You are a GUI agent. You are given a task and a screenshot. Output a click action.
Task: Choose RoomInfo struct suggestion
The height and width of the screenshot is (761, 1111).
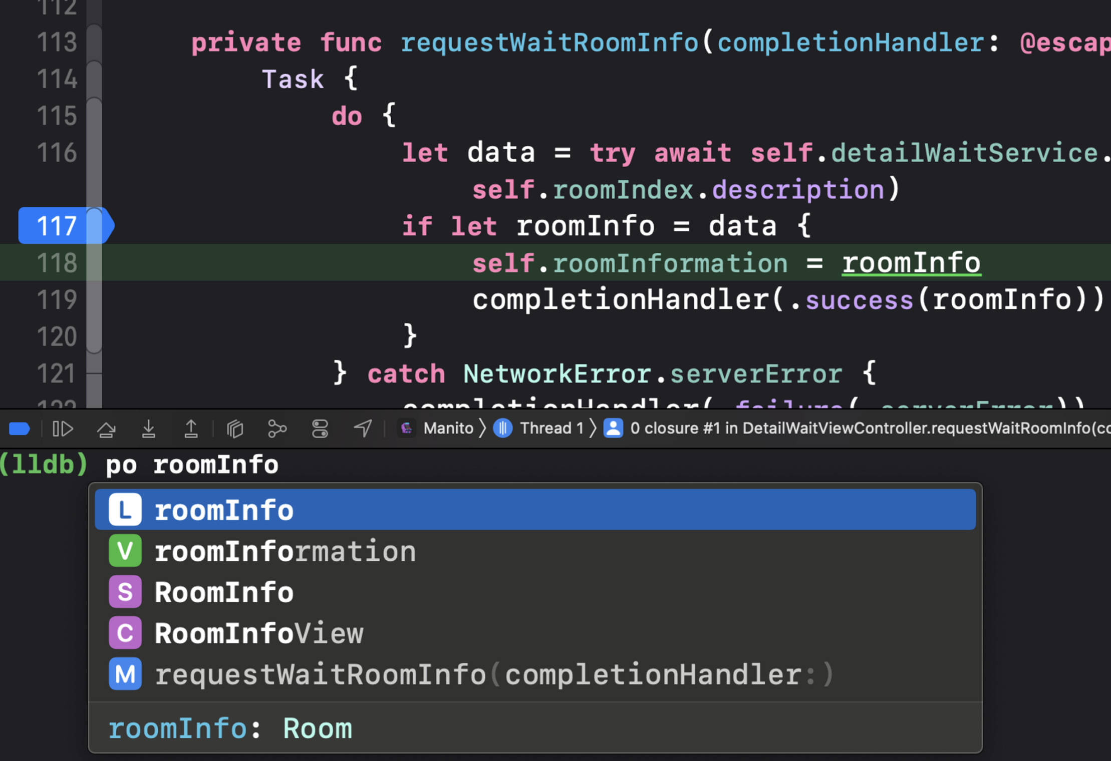[224, 592]
